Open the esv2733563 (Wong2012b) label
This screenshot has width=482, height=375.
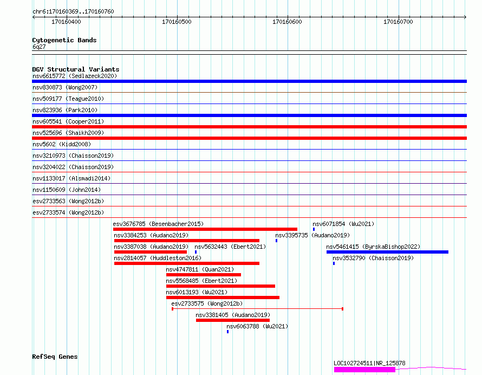68,201
